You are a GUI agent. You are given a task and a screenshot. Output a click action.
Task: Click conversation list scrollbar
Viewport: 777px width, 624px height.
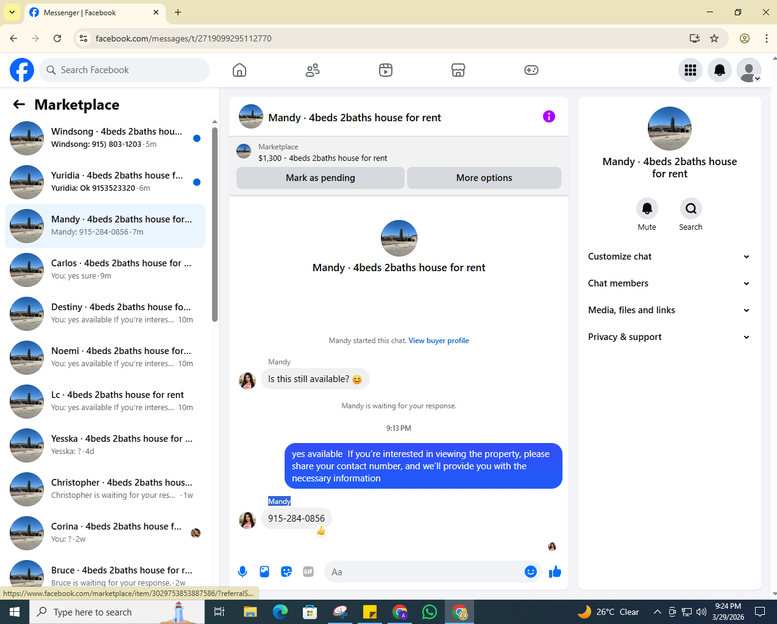coord(215,224)
